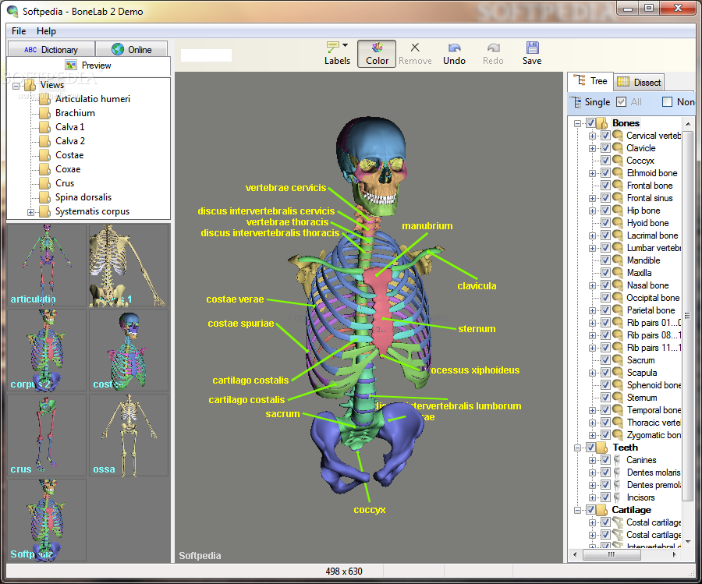The height and width of the screenshot is (584, 702).
Task: Click the Canines tooth icon
Action: click(618, 459)
